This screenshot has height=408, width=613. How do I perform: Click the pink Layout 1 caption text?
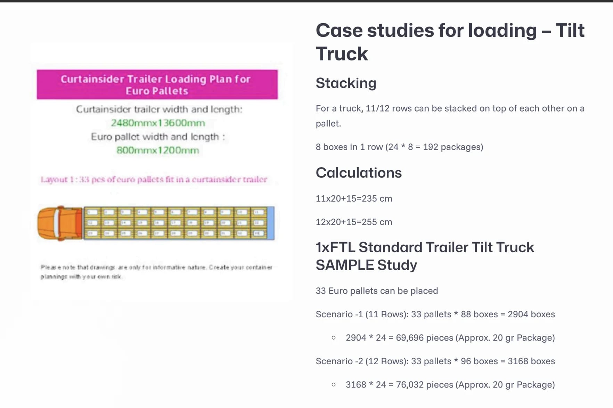(x=154, y=179)
